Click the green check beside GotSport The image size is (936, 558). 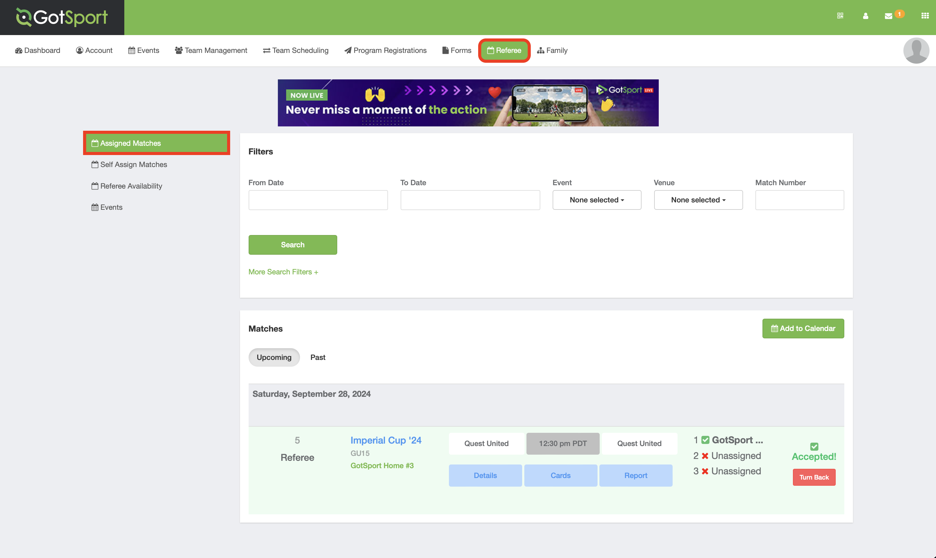[x=706, y=440]
